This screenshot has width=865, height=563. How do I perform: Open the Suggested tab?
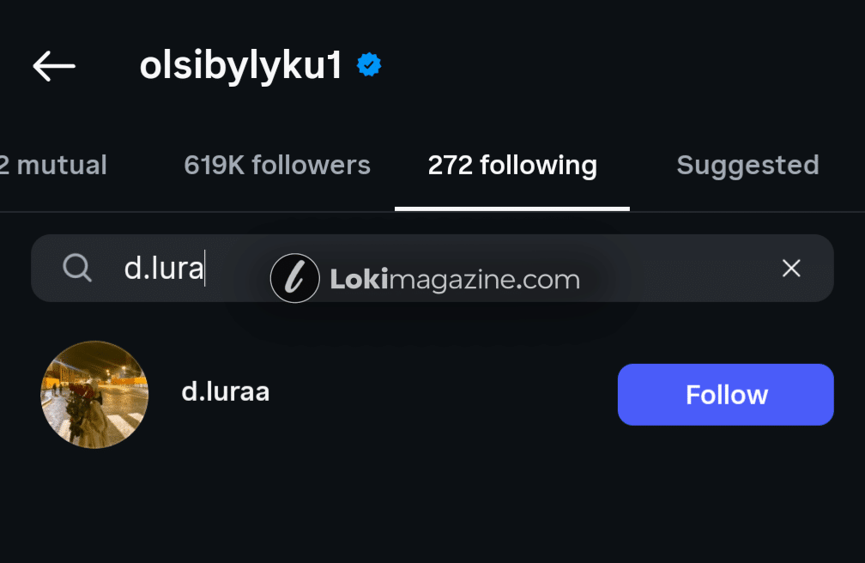747,165
